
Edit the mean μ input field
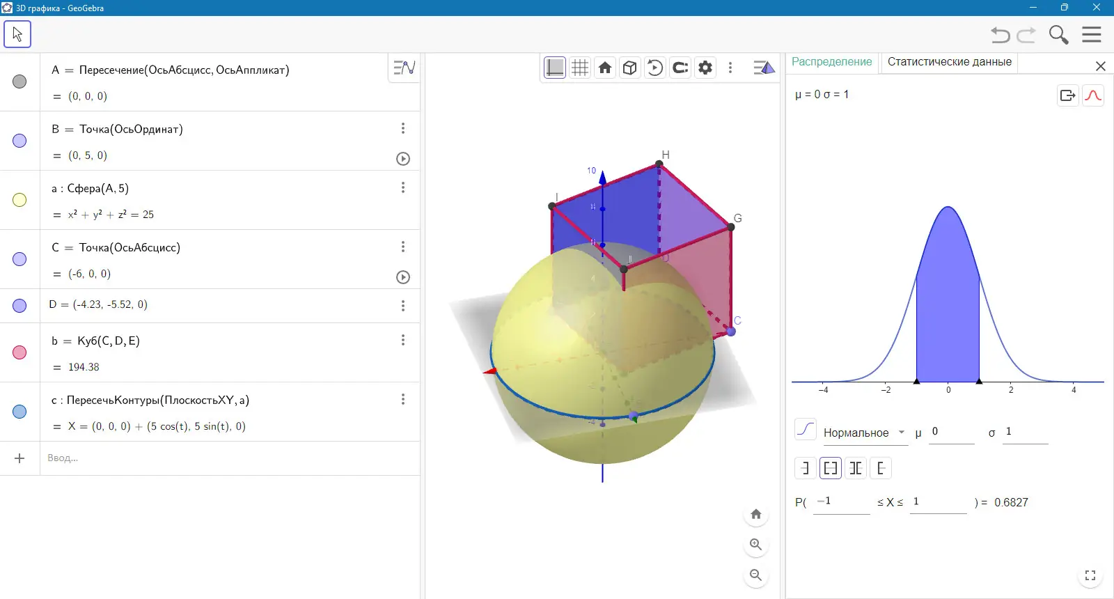(x=952, y=432)
